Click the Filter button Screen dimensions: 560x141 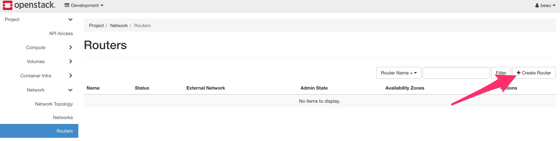(501, 73)
